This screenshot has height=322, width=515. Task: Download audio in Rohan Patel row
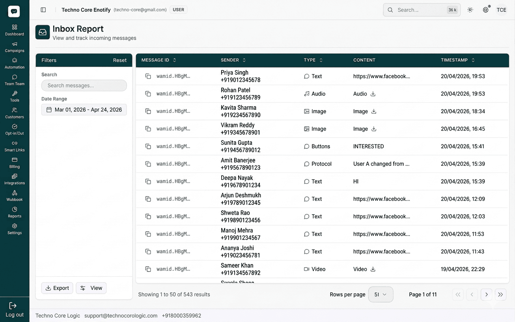point(373,94)
